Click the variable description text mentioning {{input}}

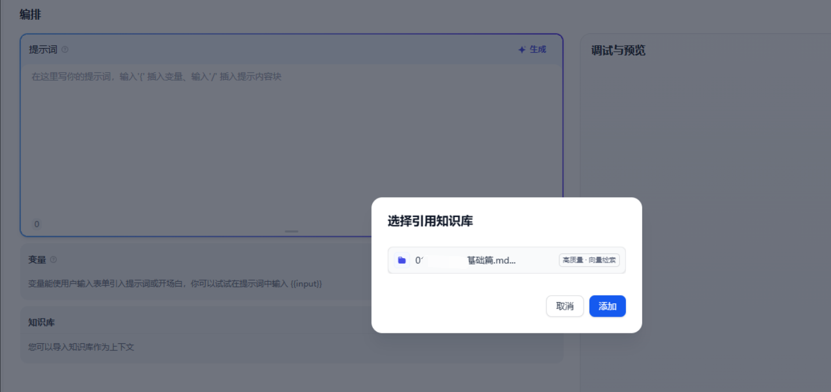point(175,284)
